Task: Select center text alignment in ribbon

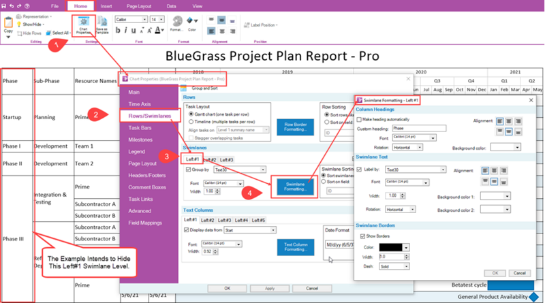Action: click(222, 31)
